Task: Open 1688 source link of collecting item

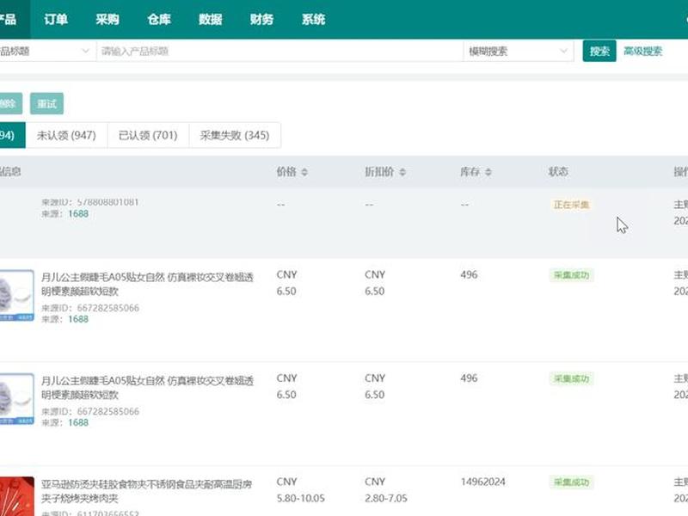Action: pos(78,213)
